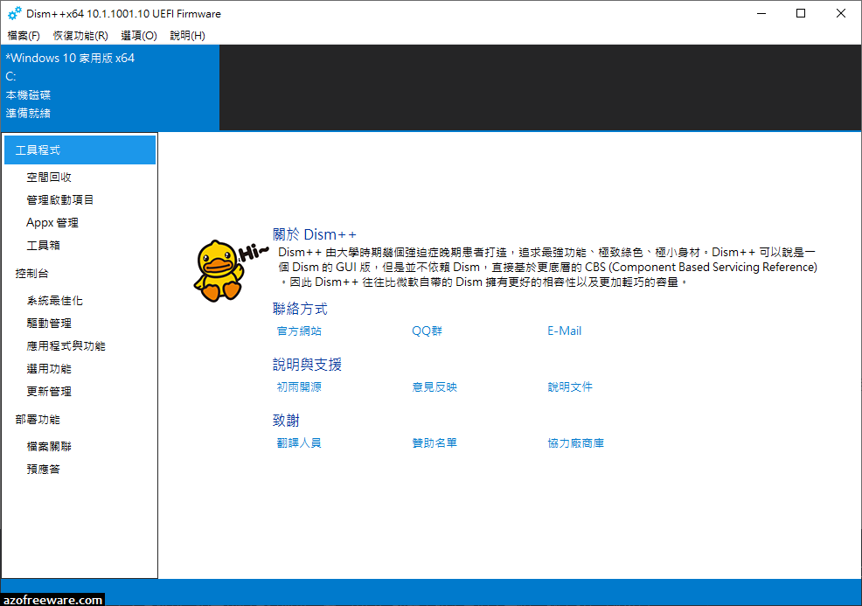This screenshot has height=606, width=862.
Task: Open 更新管理 update management
Action: (49, 391)
